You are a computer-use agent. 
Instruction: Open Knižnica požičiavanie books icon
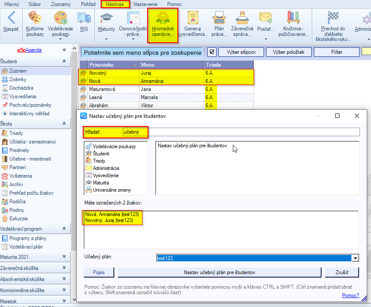tap(293, 18)
